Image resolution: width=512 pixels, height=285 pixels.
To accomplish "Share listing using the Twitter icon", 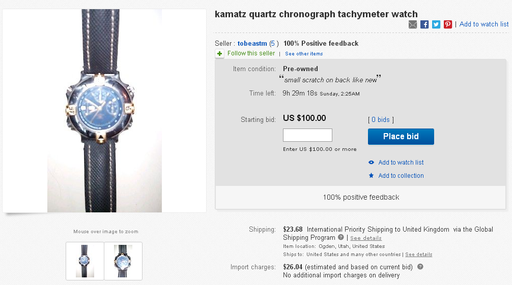I will tap(436, 24).
